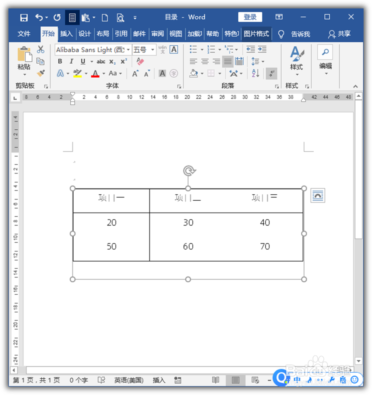Open the phonetic guide wén icon
Image resolution: width=372 pixels, height=395 pixels.
pyautogui.click(x=163, y=49)
